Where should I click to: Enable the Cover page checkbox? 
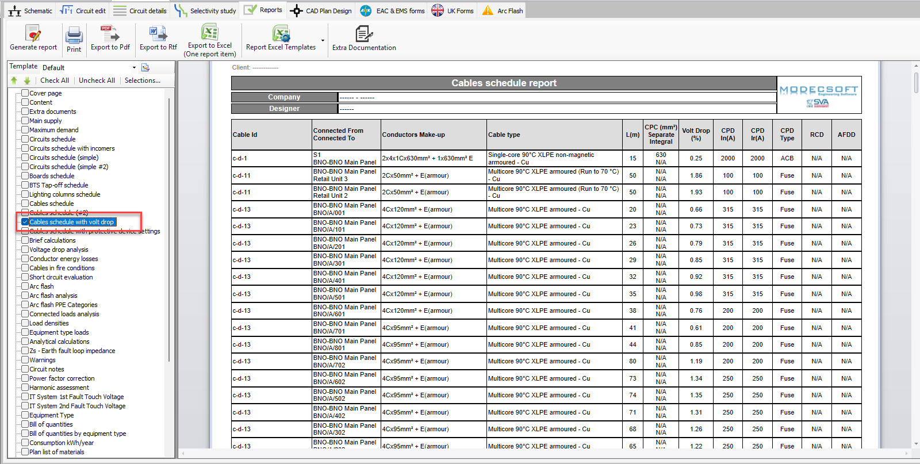[25, 93]
